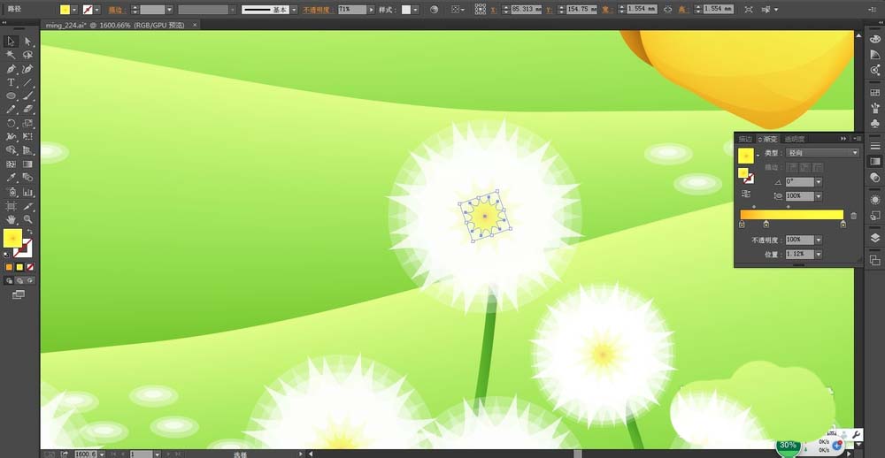Click the orange 描边 link in the control bar

click(x=117, y=10)
